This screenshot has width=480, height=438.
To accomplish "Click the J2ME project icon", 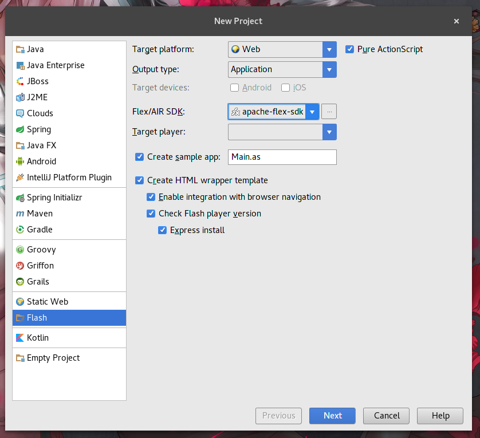I will point(20,97).
